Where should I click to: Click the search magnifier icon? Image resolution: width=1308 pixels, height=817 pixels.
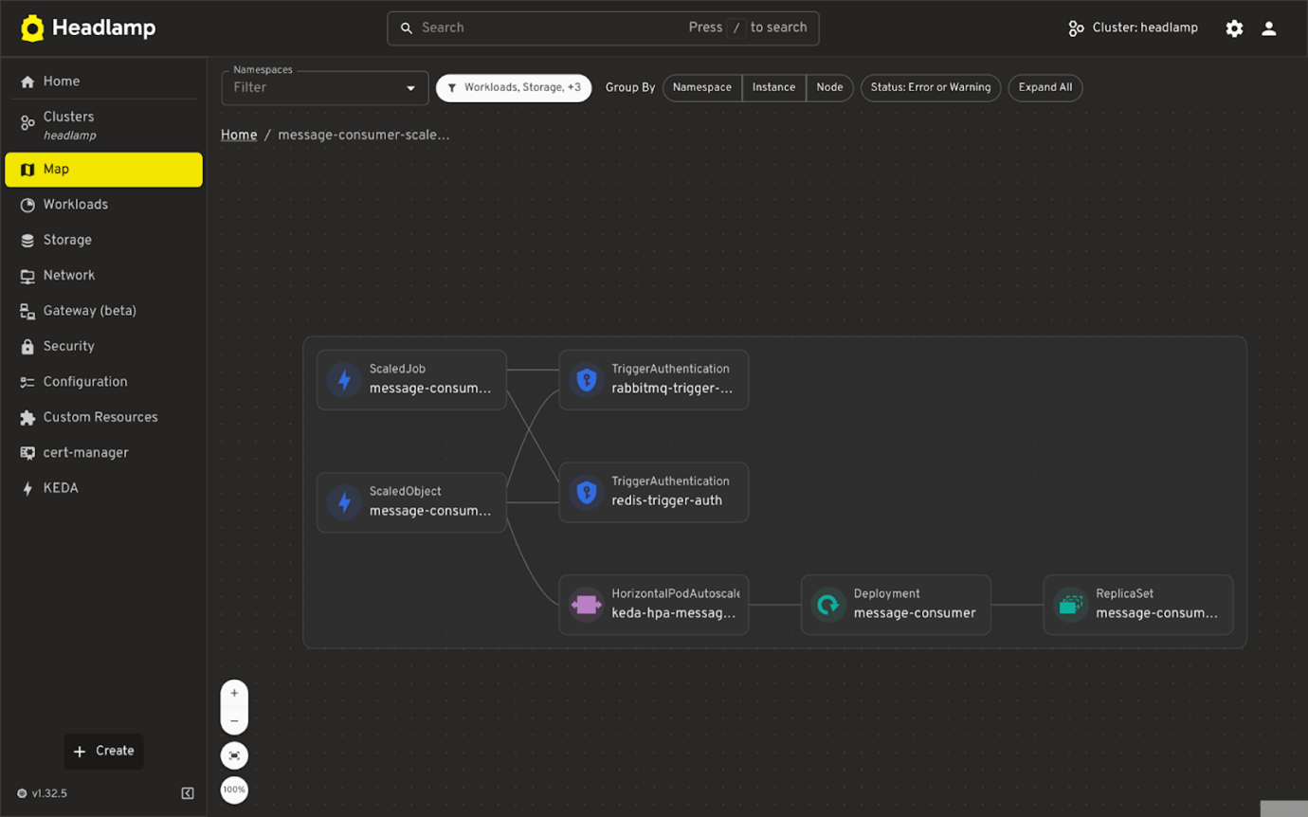407,28
